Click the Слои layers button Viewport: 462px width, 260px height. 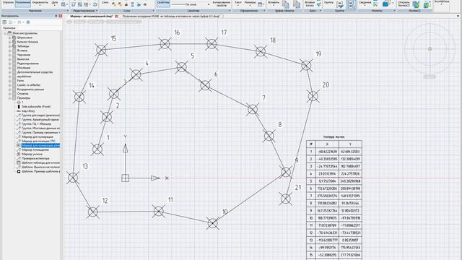[105, 3]
